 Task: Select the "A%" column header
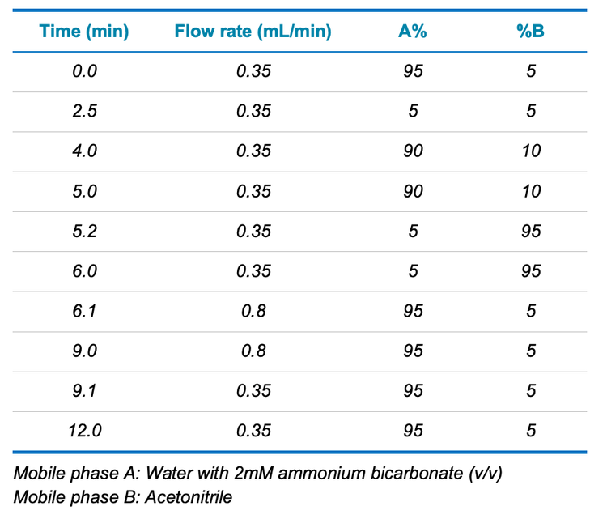[413, 32]
